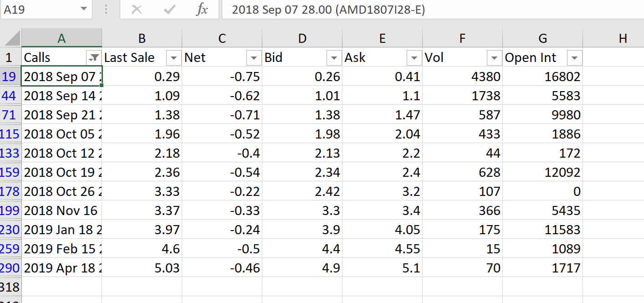Image resolution: width=644 pixels, height=303 pixels.
Task: Open the Open Int filter dropdown
Action: pyautogui.click(x=574, y=58)
